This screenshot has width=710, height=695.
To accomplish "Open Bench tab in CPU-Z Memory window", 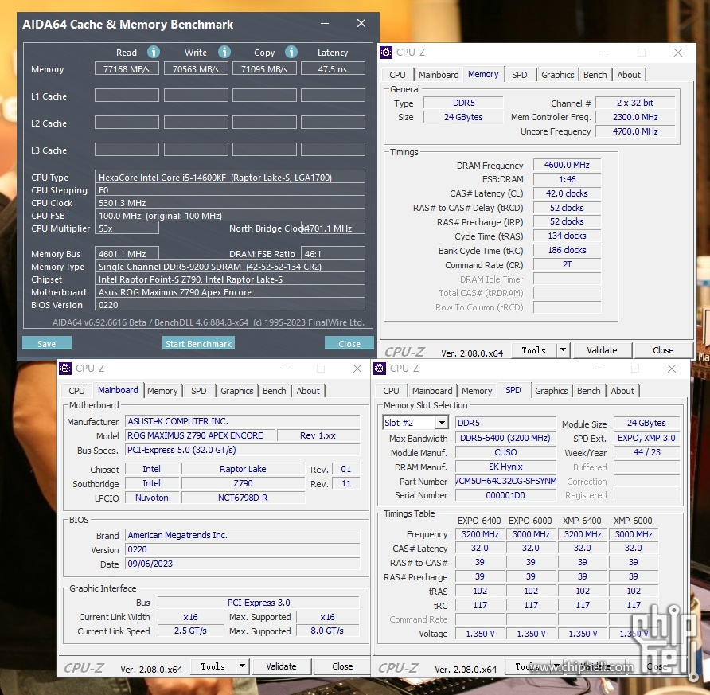I will click(595, 75).
